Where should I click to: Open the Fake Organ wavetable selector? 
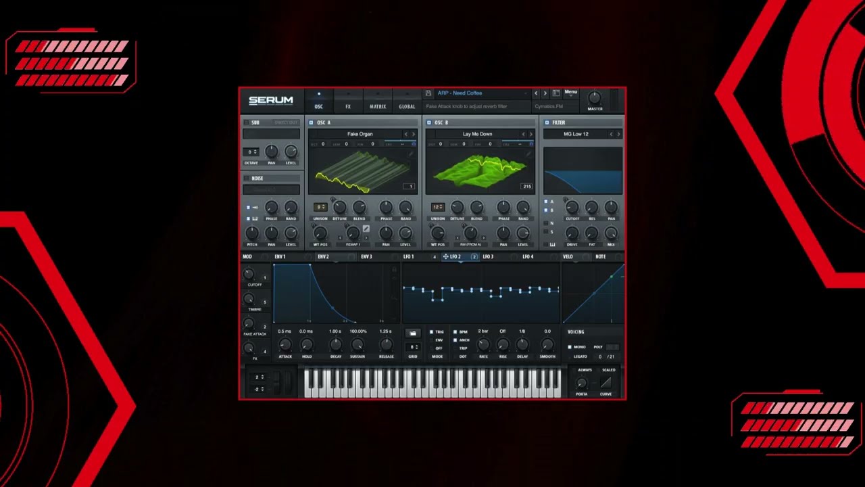tap(360, 134)
